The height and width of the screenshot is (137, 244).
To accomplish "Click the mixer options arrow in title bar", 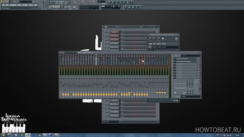I will click(x=61, y=53).
